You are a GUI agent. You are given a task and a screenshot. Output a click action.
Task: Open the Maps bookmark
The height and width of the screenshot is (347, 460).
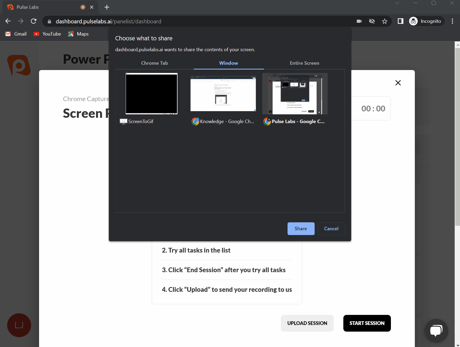[x=78, y=34]
